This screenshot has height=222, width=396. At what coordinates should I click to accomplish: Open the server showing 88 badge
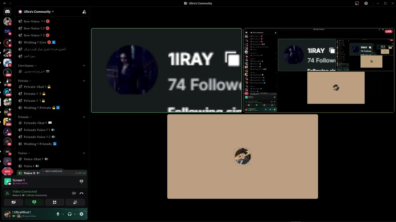(x=7, y=132)
